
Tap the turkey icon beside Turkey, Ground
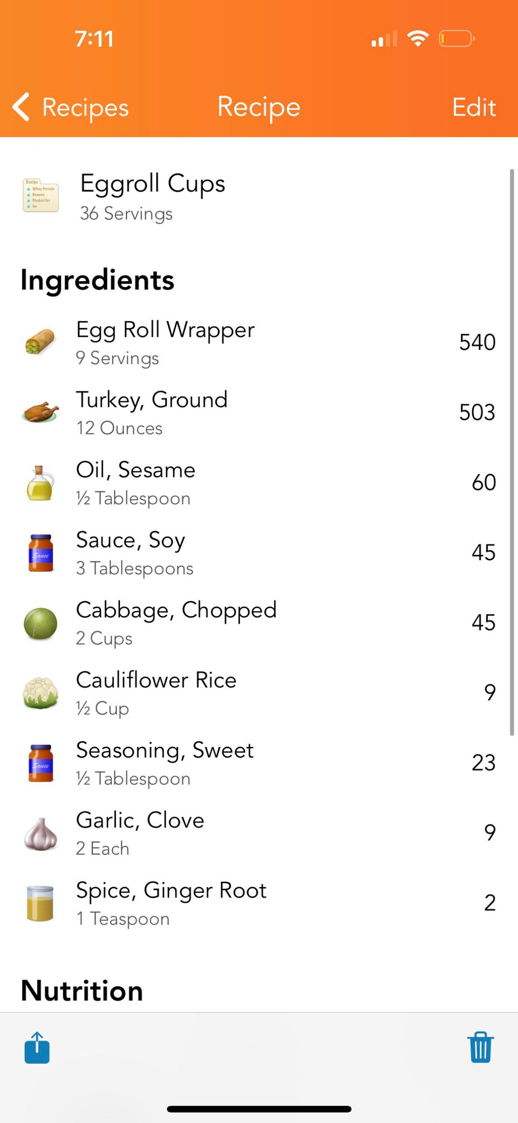point(40,412)
